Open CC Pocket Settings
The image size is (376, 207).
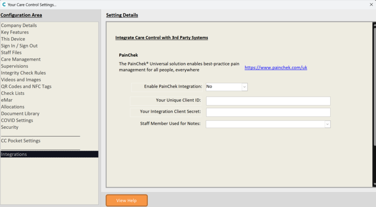point(21,141)
